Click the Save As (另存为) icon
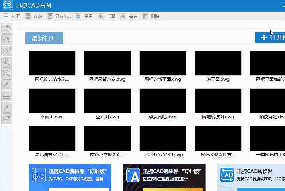The height and width of the screenshot is (191, 285). pos(50,16)
